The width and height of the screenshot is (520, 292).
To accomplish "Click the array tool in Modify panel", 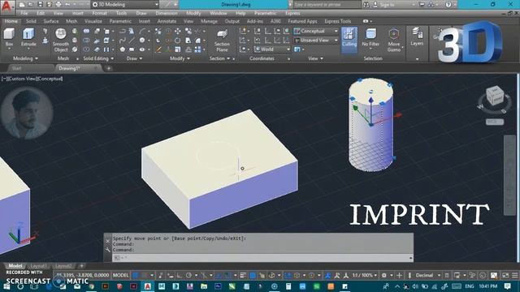I will pyautogui.click(x=197, y=49).
